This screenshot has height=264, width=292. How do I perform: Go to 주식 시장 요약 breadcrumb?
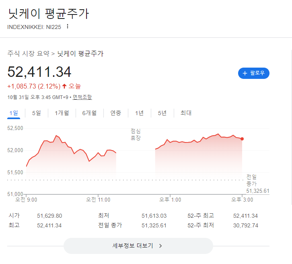(28, 54)
